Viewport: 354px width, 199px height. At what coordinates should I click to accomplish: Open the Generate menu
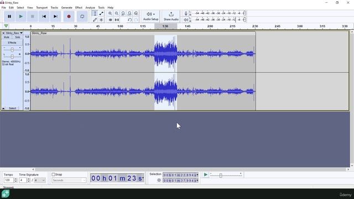pyautogui.click(x=66, y=7)
